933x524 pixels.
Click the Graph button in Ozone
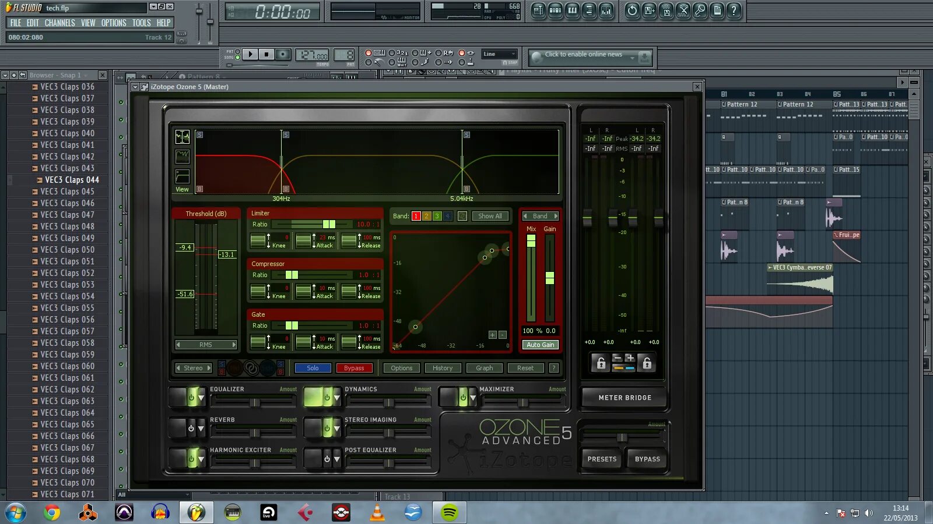coord(484,368)
